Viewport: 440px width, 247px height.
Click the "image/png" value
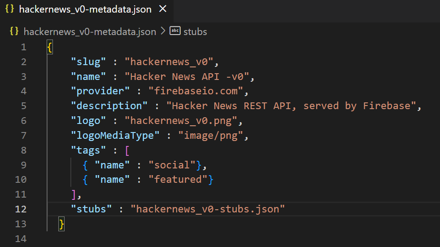coord(210,136)
